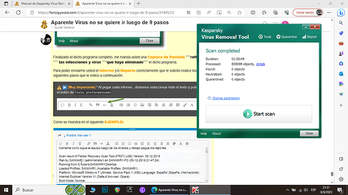Open the Quarantine section in Kaspersky
Image resolution: width=348 pixels, height=195 pixels.
point(286,37)
